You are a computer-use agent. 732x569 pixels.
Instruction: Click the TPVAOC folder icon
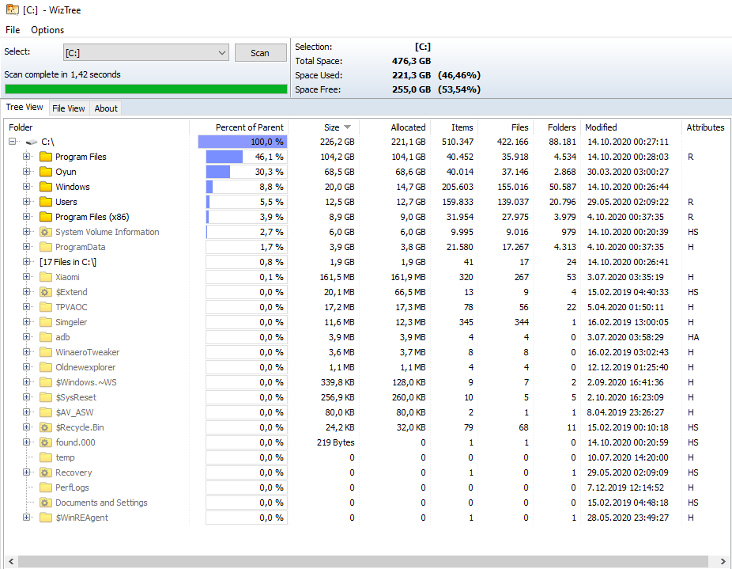click(45, 307)
